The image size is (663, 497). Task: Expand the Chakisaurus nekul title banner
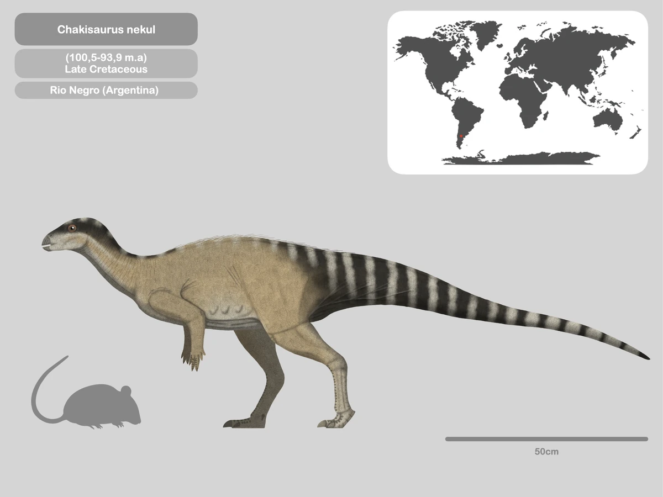(x=106, y=29)
